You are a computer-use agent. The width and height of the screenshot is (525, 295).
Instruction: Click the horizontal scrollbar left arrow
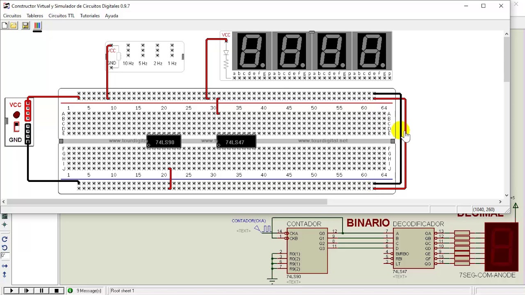click(4, 202)
